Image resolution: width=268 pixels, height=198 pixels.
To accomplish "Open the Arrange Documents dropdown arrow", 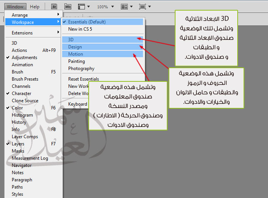I will pos(131,7).
